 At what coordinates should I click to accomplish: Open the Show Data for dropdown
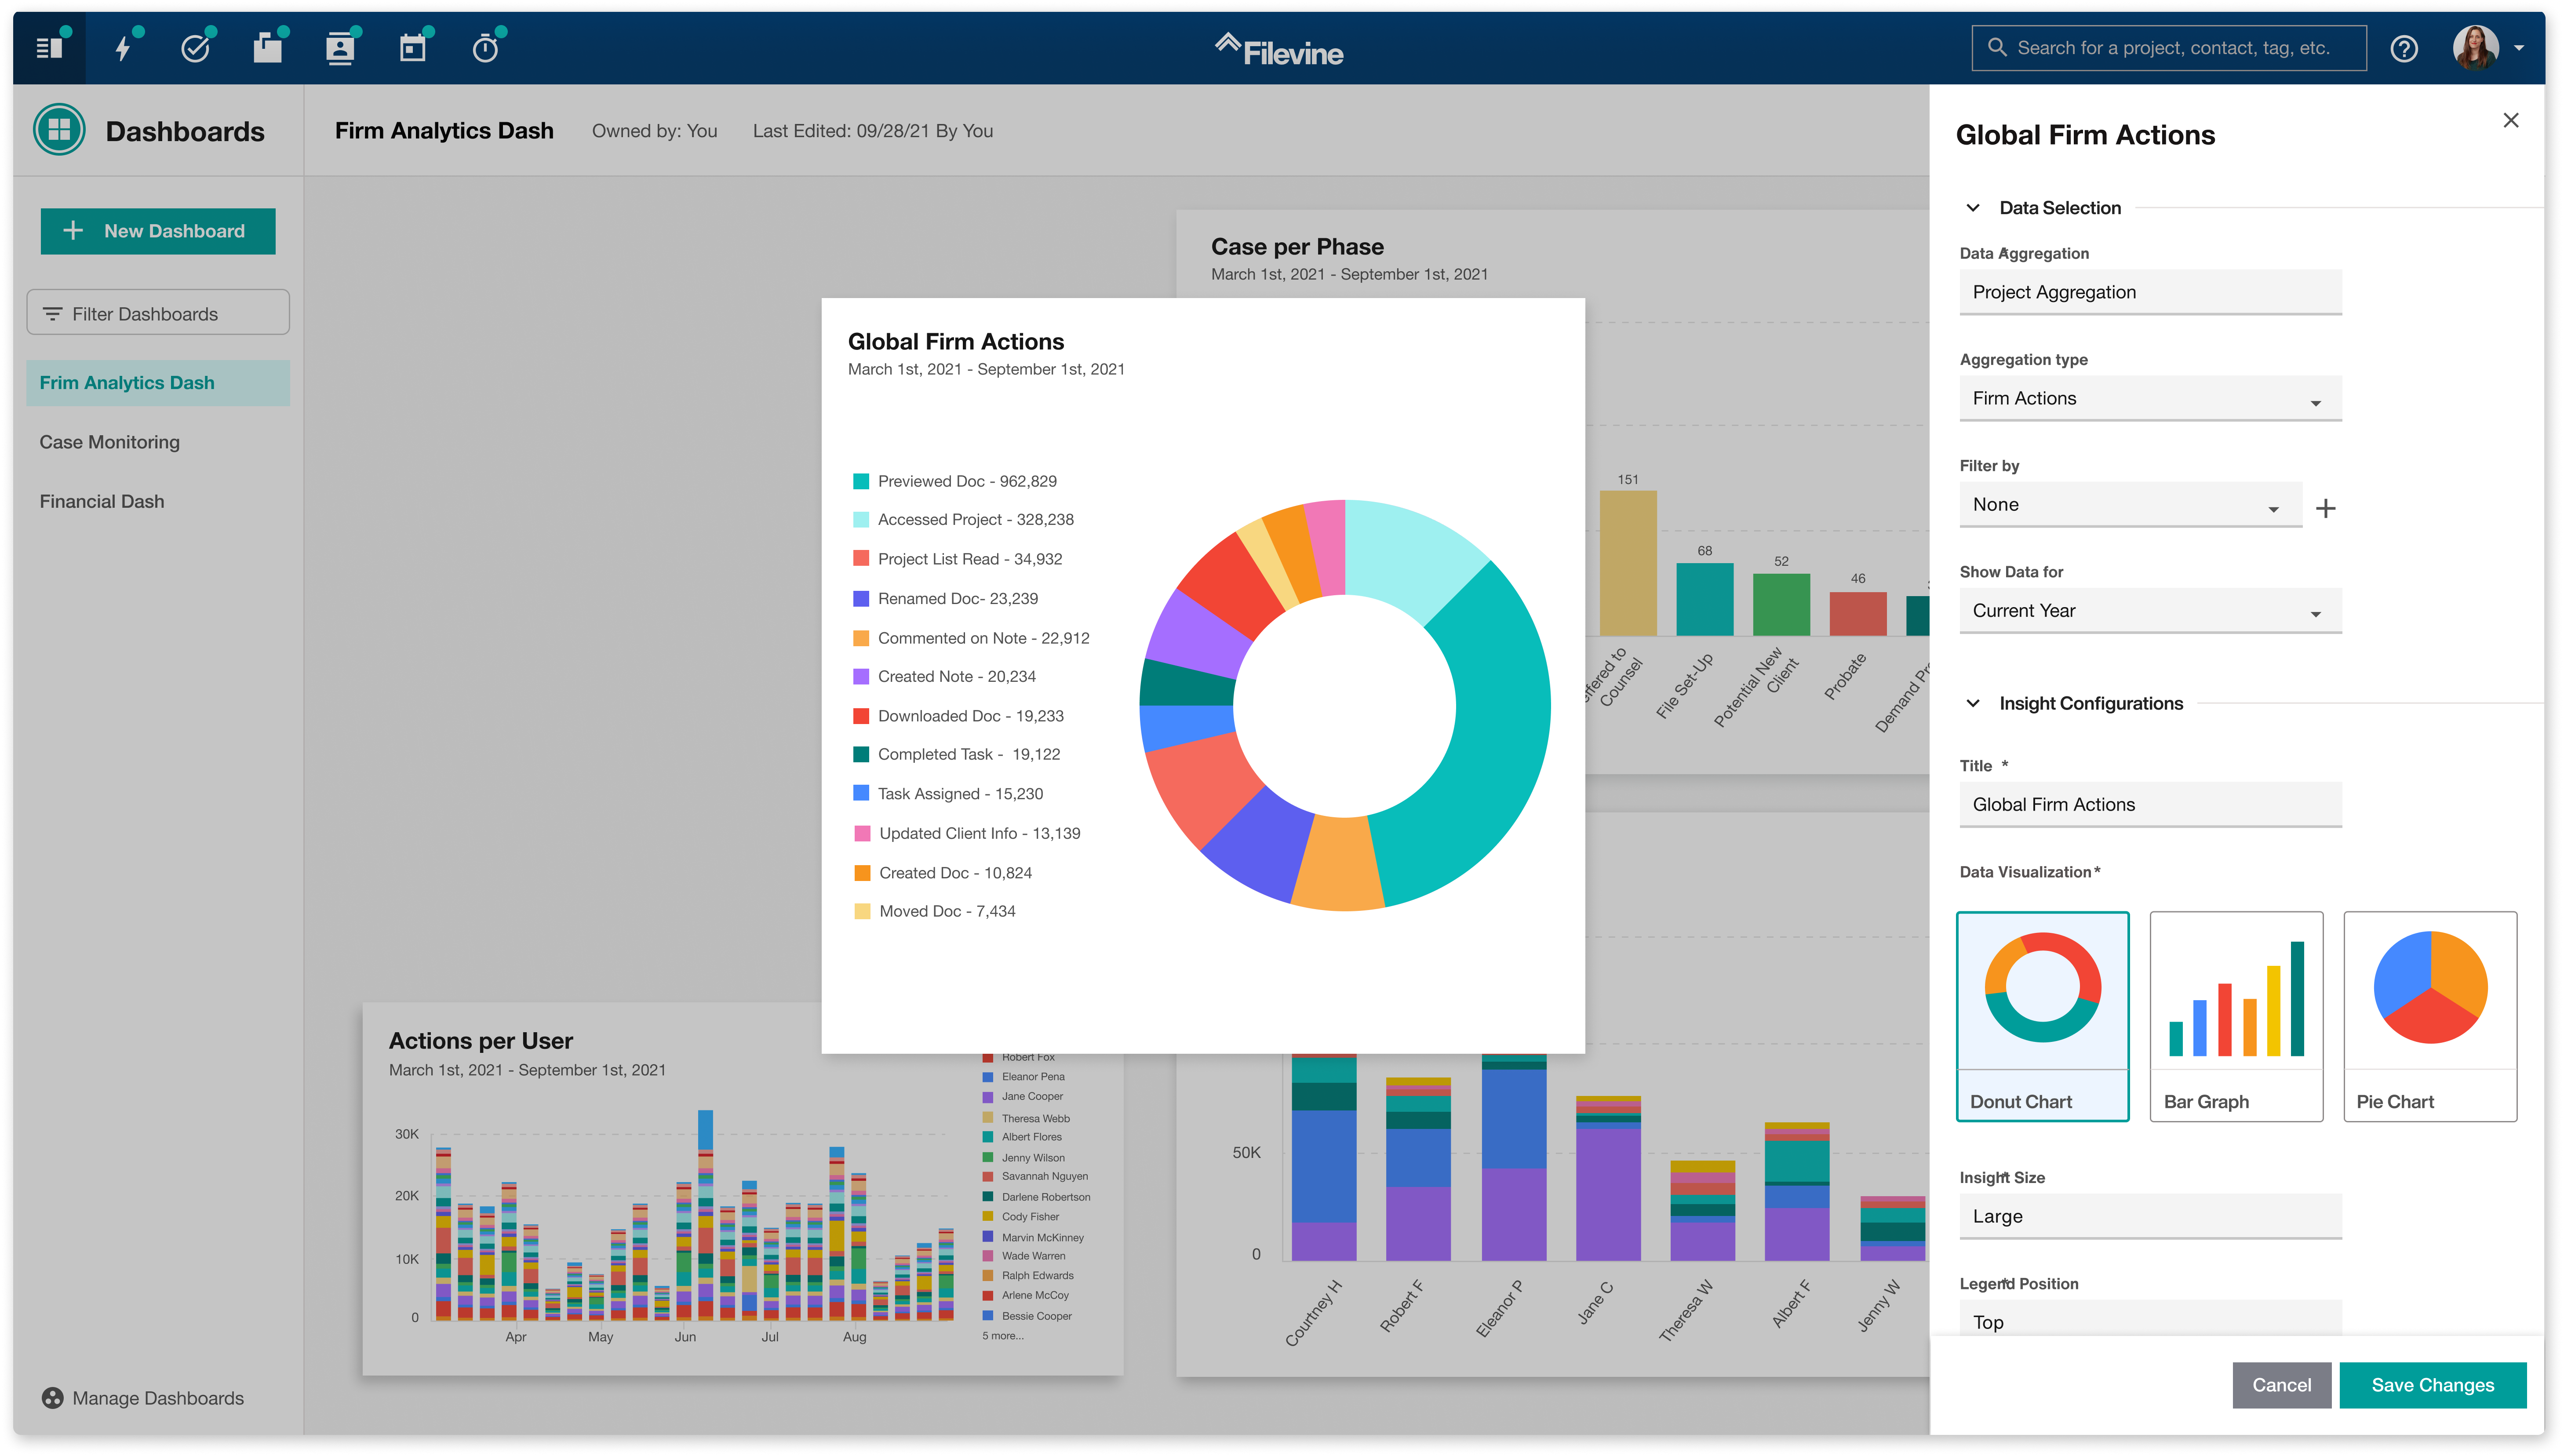click(2151, 611)
